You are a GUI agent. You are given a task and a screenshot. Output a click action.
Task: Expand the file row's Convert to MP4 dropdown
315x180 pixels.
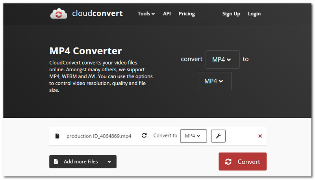[x=193, y=136]
